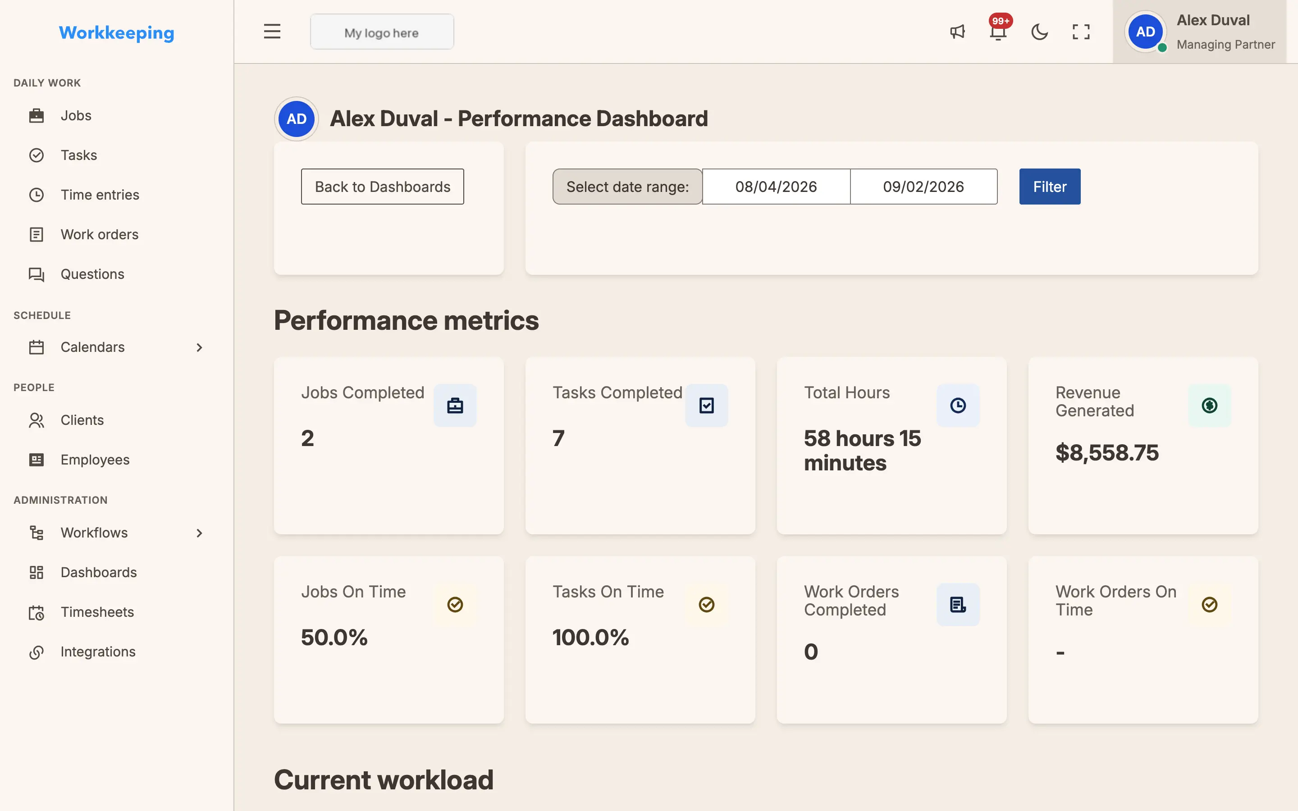Click the My logo here placeholder
1298x811 pixels.
pos(382,32)
